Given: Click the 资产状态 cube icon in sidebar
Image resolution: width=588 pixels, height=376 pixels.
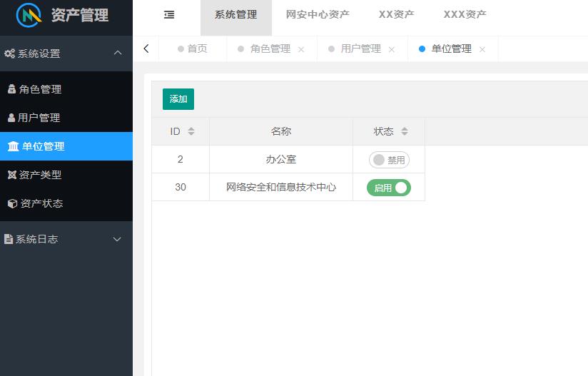Looking at the screenshot, I should pyautogui.click(x=12, y=203).
